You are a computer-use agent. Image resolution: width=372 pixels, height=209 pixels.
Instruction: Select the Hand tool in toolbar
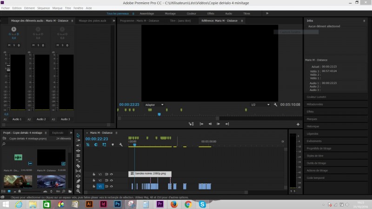pyautogui.click(x=78, y=186)
